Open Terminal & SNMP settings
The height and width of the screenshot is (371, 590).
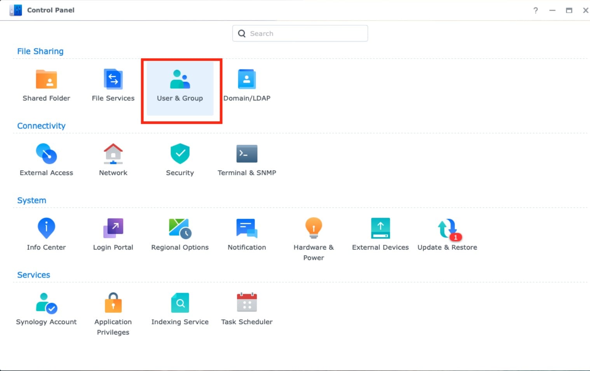pyautogui.click(x=247, y=154)
